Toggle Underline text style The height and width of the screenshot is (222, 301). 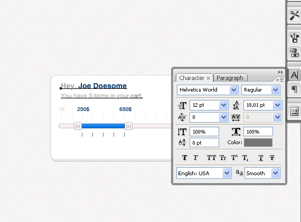(261, 158)
